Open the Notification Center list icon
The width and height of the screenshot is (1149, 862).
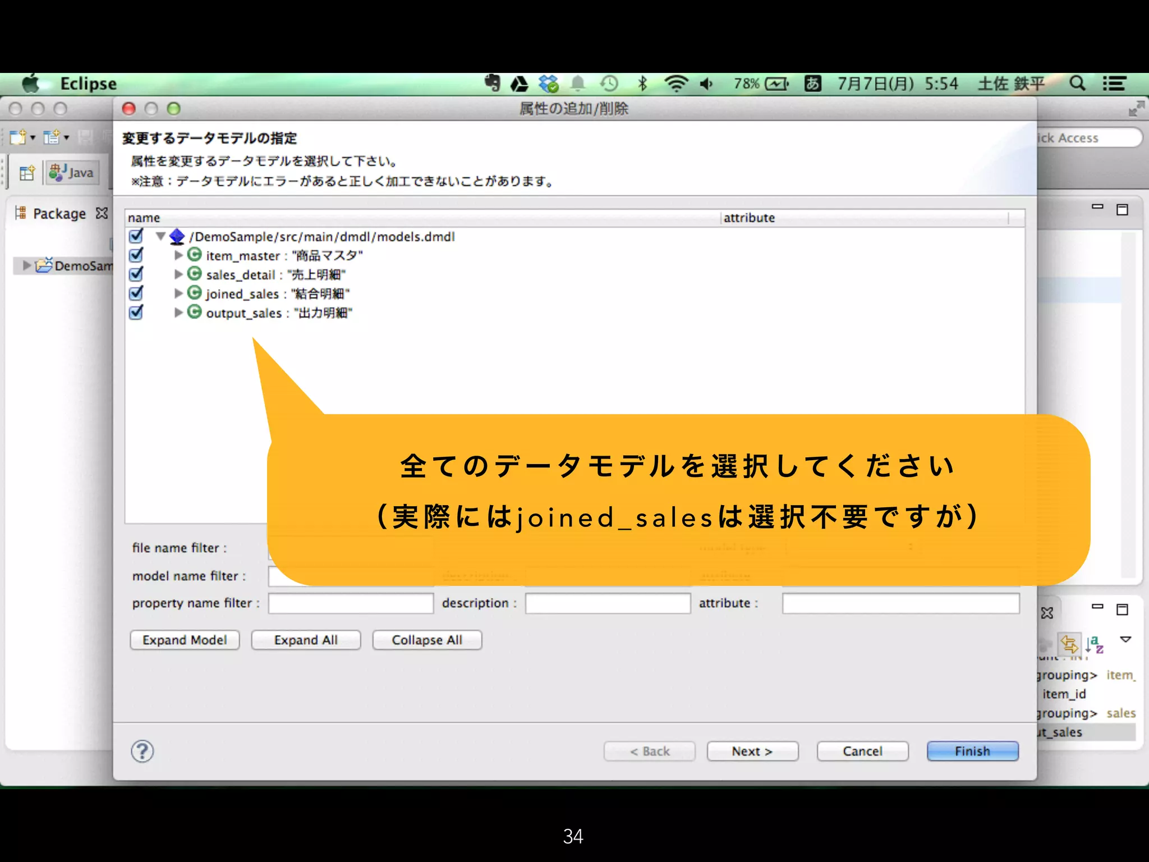point(1114,84)
